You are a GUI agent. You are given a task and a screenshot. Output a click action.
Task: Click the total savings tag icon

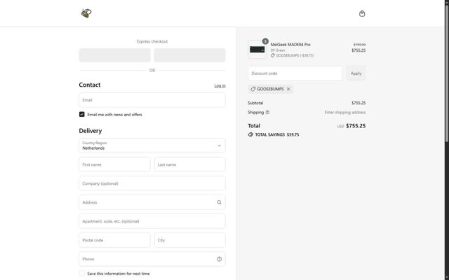pyautogui.click(x=250, y=134)
